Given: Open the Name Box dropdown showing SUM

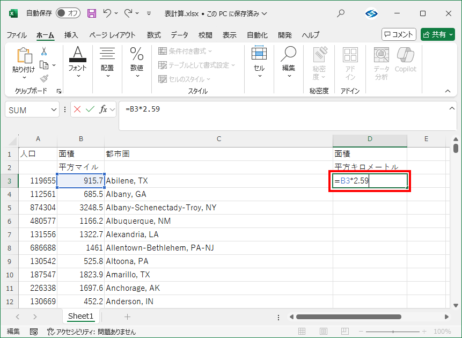Looking at the screenshot, I should tap(54, 110).
